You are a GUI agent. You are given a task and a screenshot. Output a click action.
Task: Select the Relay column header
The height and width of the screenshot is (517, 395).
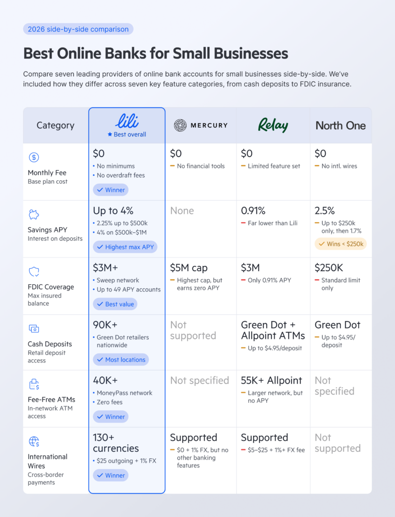(273, 125)
